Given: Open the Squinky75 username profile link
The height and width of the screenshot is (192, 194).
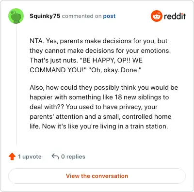Looking at the screenshot, I should click(45, 16).
